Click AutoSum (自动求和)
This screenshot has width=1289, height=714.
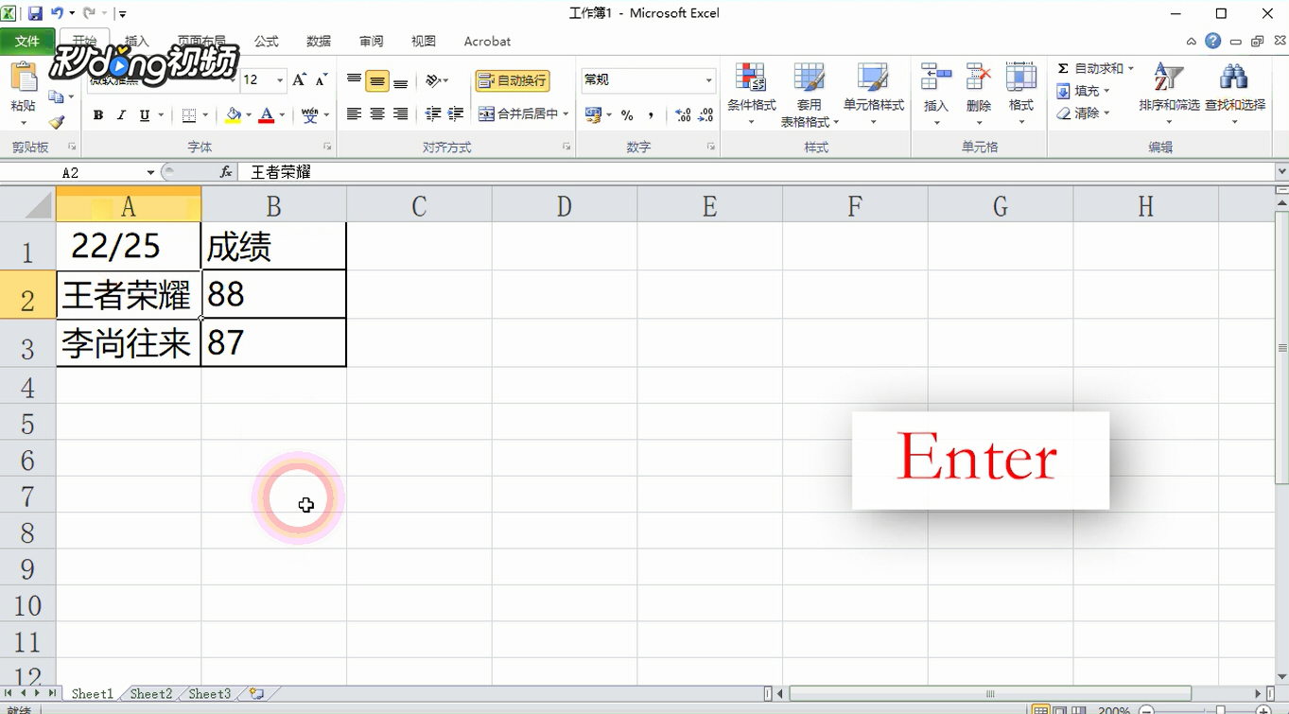pos(1089,68)
